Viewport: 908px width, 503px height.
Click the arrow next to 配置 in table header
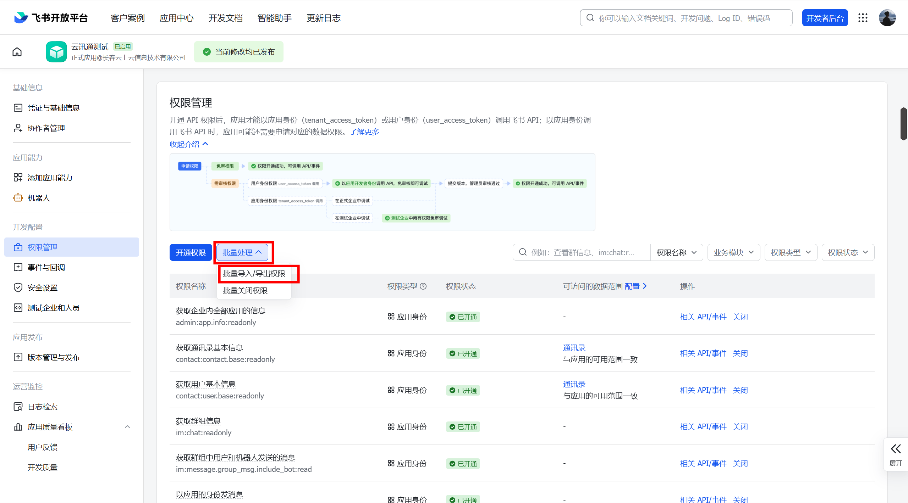coord(645,286)
